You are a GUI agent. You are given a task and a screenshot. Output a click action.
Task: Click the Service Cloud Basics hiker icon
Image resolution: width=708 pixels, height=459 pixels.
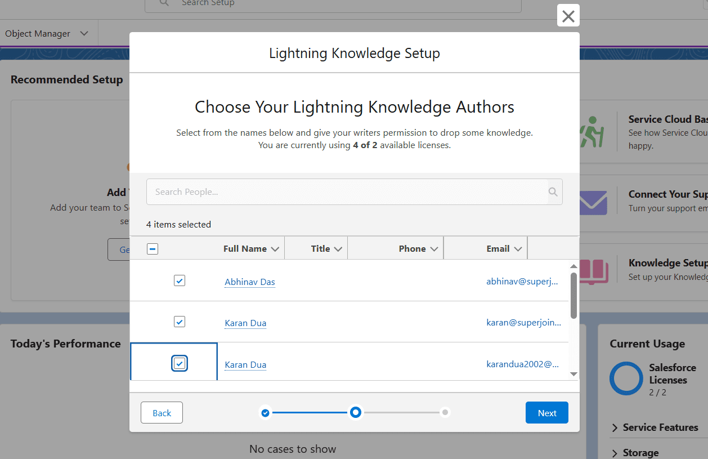pyautogui.click(x=593, y=132)
